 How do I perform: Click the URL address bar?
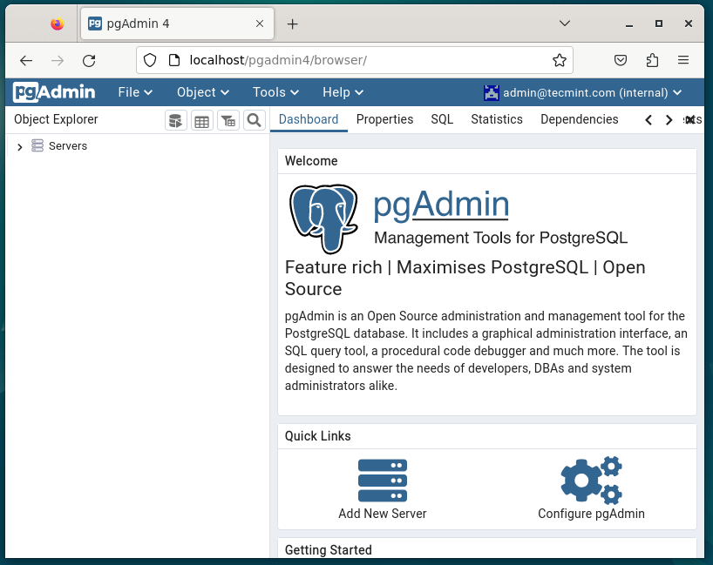point(349,60)
